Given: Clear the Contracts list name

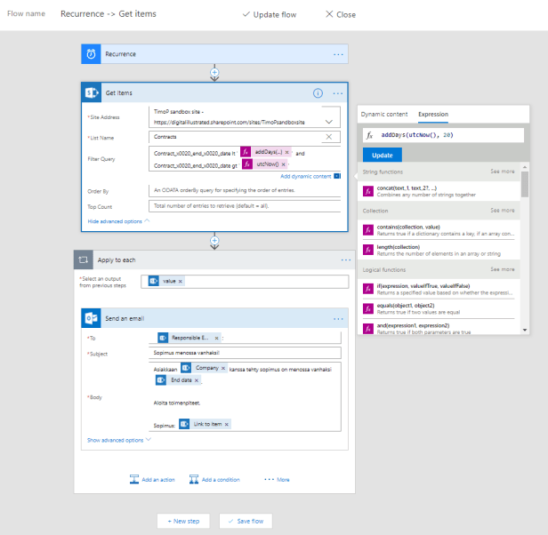Looking at the screenshot, I should (329, 137).
